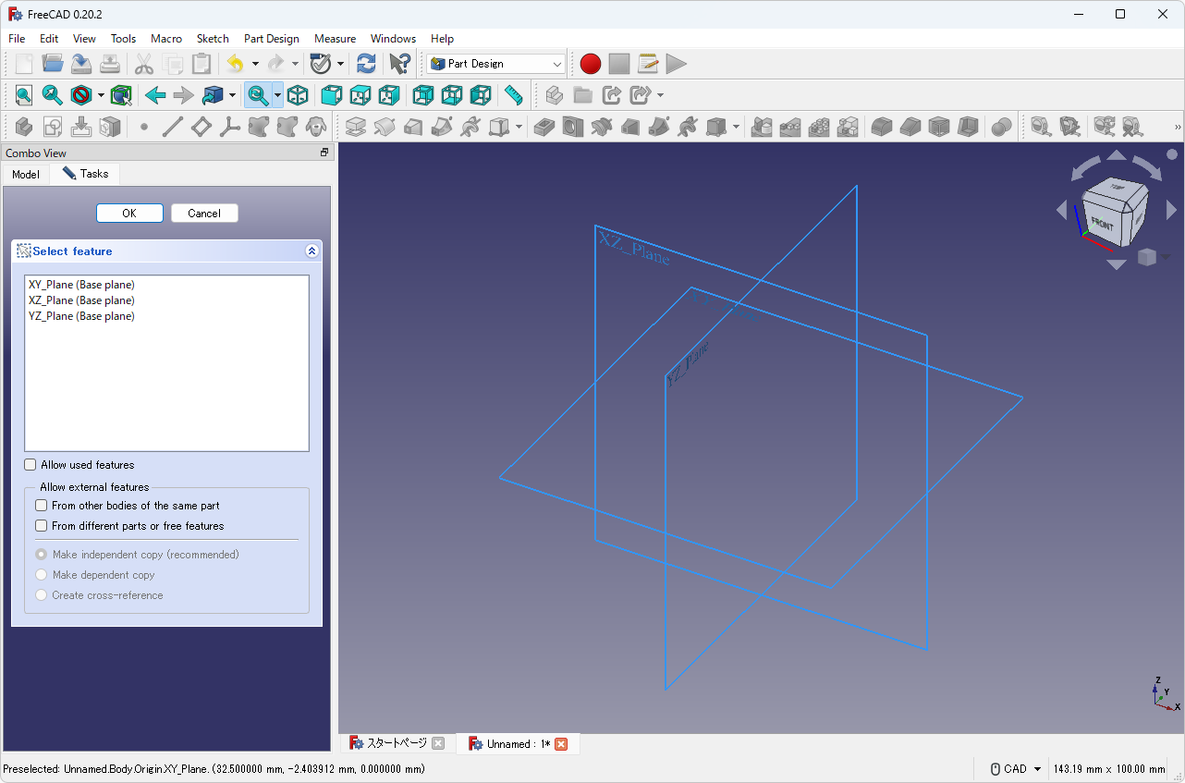Open the edit mode dropdown arrow
Screen dimensions: 1185x783
tap(340, 64)
